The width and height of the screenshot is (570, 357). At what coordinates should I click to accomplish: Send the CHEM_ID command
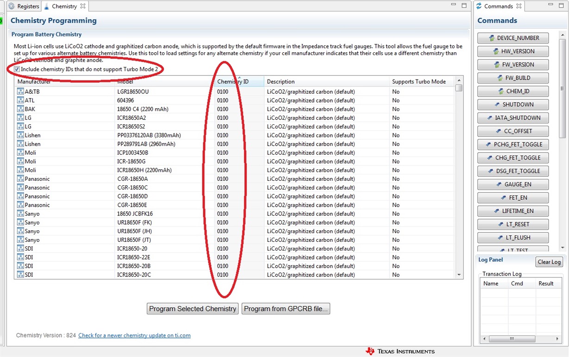[x=513, y=91]
